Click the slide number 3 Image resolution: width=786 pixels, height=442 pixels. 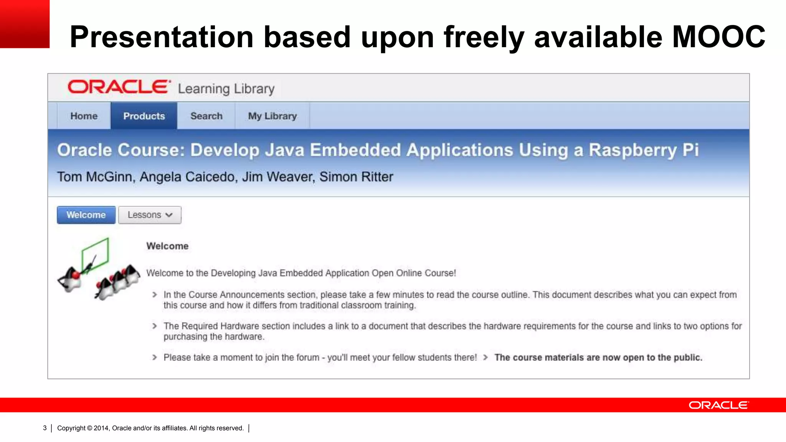pos(45,428)
